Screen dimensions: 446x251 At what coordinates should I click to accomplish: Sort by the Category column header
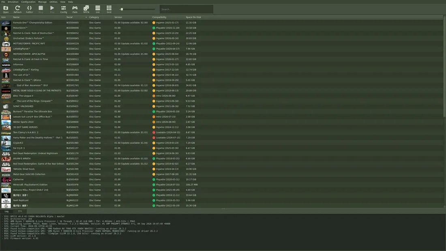pyautogui.click(x=101, y=17)
